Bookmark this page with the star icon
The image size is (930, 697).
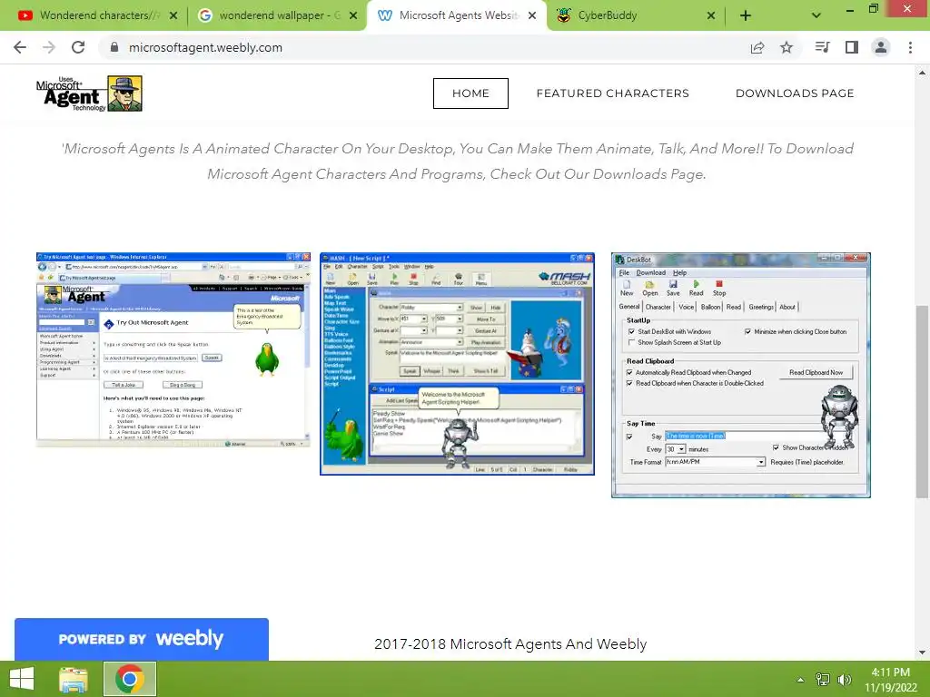pos(787,47)
